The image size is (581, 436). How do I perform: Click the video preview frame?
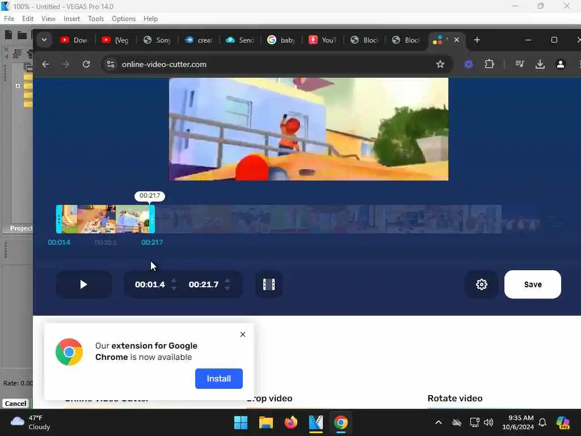coord(309,129)
